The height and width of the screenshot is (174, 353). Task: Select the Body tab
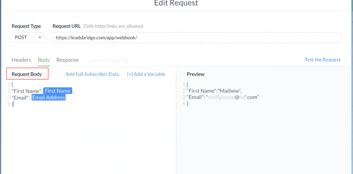coord(44,60)
